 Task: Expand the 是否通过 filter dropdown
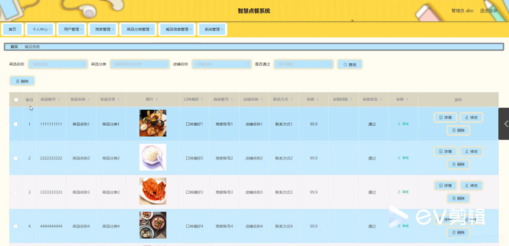click(x=304, y=64)
